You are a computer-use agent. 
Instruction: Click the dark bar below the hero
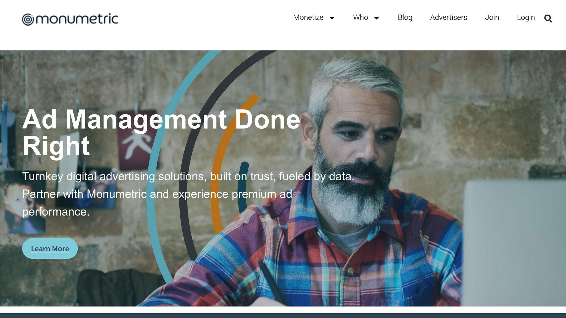(283, 316)
